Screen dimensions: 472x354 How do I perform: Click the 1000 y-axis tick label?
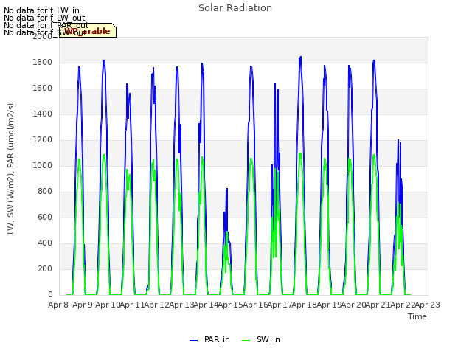point(43,165)
